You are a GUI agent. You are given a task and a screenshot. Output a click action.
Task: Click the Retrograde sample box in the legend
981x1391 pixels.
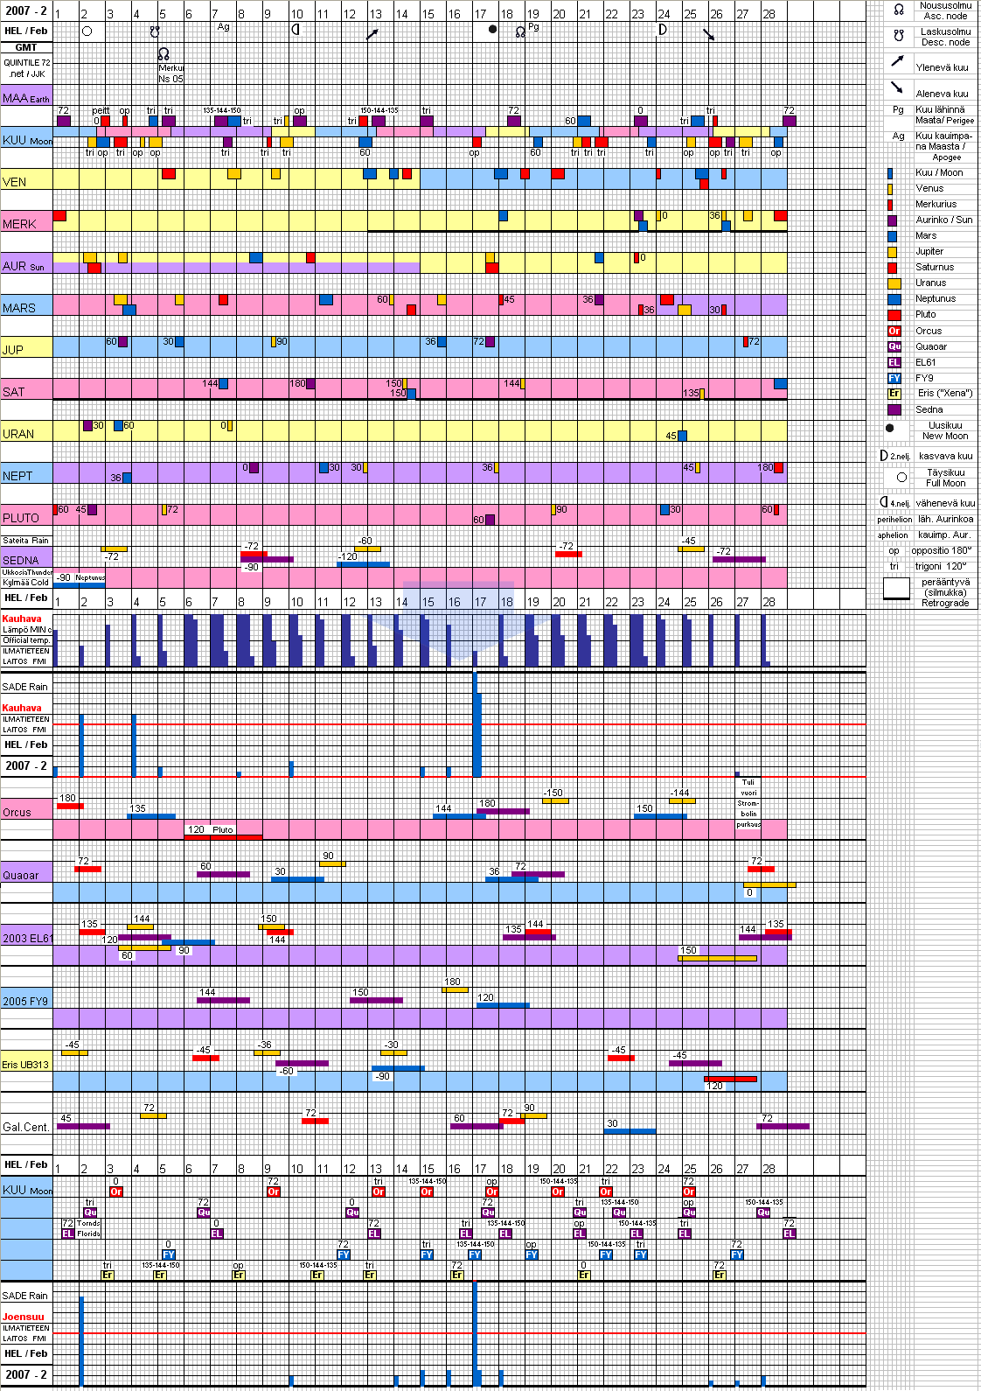coord(896,589)
